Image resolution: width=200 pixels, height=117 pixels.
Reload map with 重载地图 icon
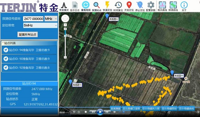tap(86, 5)
